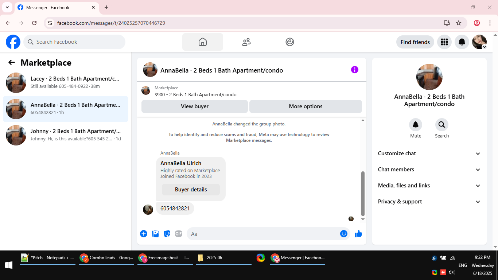Open the Chrome three-dot menu
498x280 pixels.
click(x=490, y=23)
